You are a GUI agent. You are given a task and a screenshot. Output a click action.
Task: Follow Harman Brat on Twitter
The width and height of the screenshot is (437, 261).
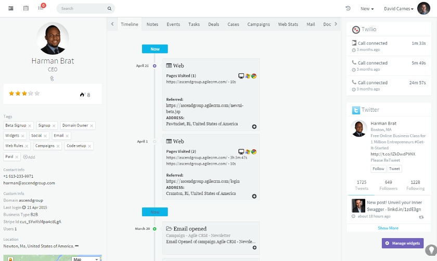coord(378,169)
